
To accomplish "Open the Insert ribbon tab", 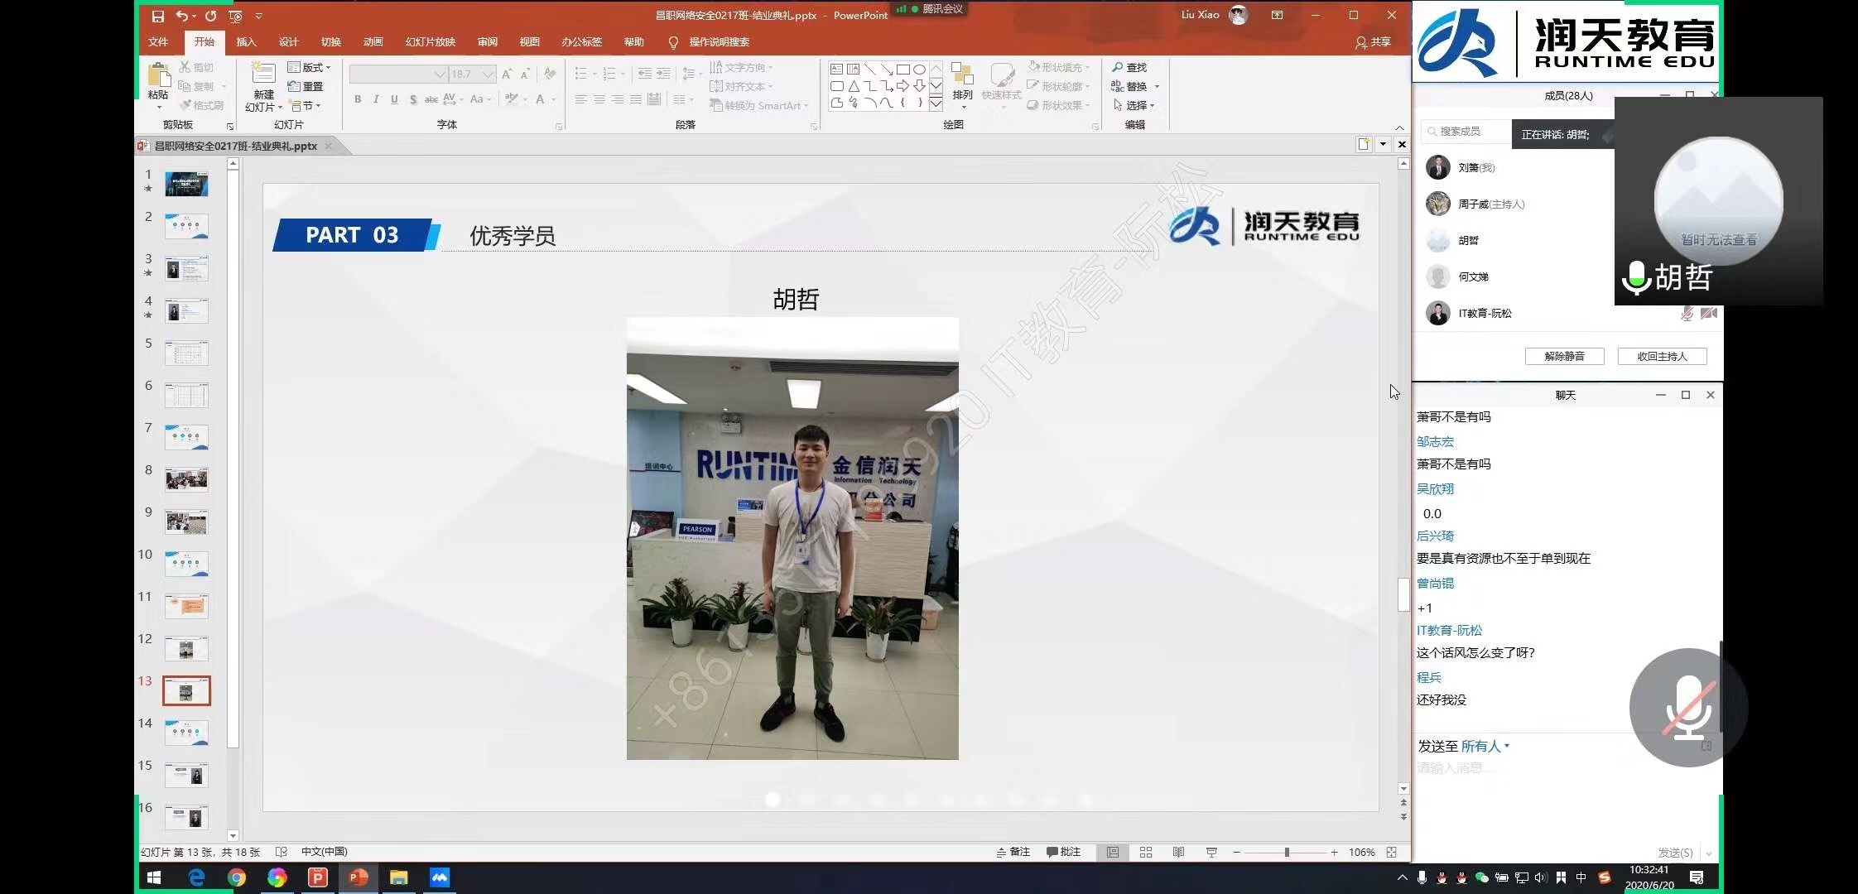I will pyautogui.click(x=246, y=41).
